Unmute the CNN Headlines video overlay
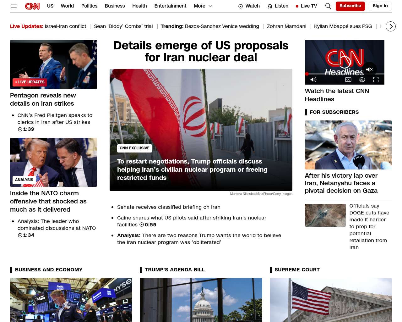Screen dimensions: 402x322 (369, 69)
